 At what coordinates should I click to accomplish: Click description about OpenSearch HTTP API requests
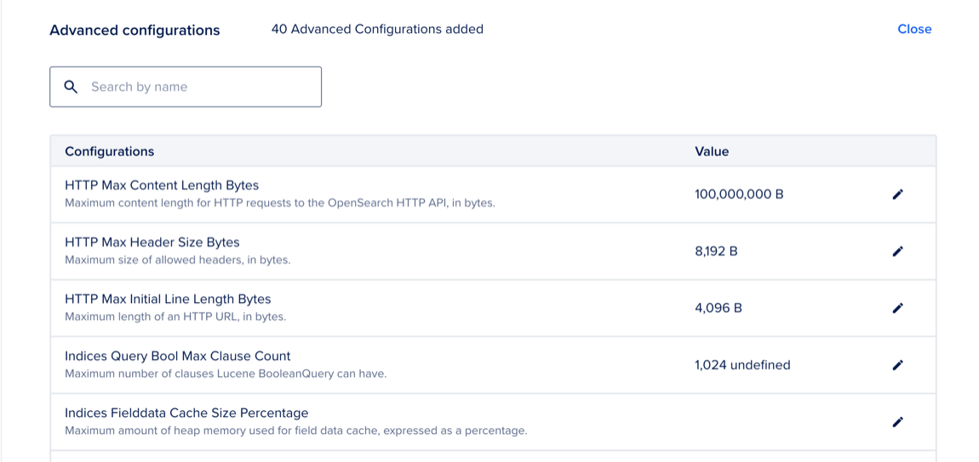click(280, 202)
